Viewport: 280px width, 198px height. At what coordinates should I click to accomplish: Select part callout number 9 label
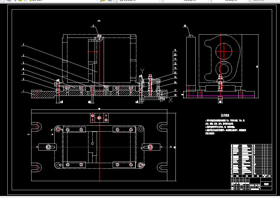coord(175,50)
